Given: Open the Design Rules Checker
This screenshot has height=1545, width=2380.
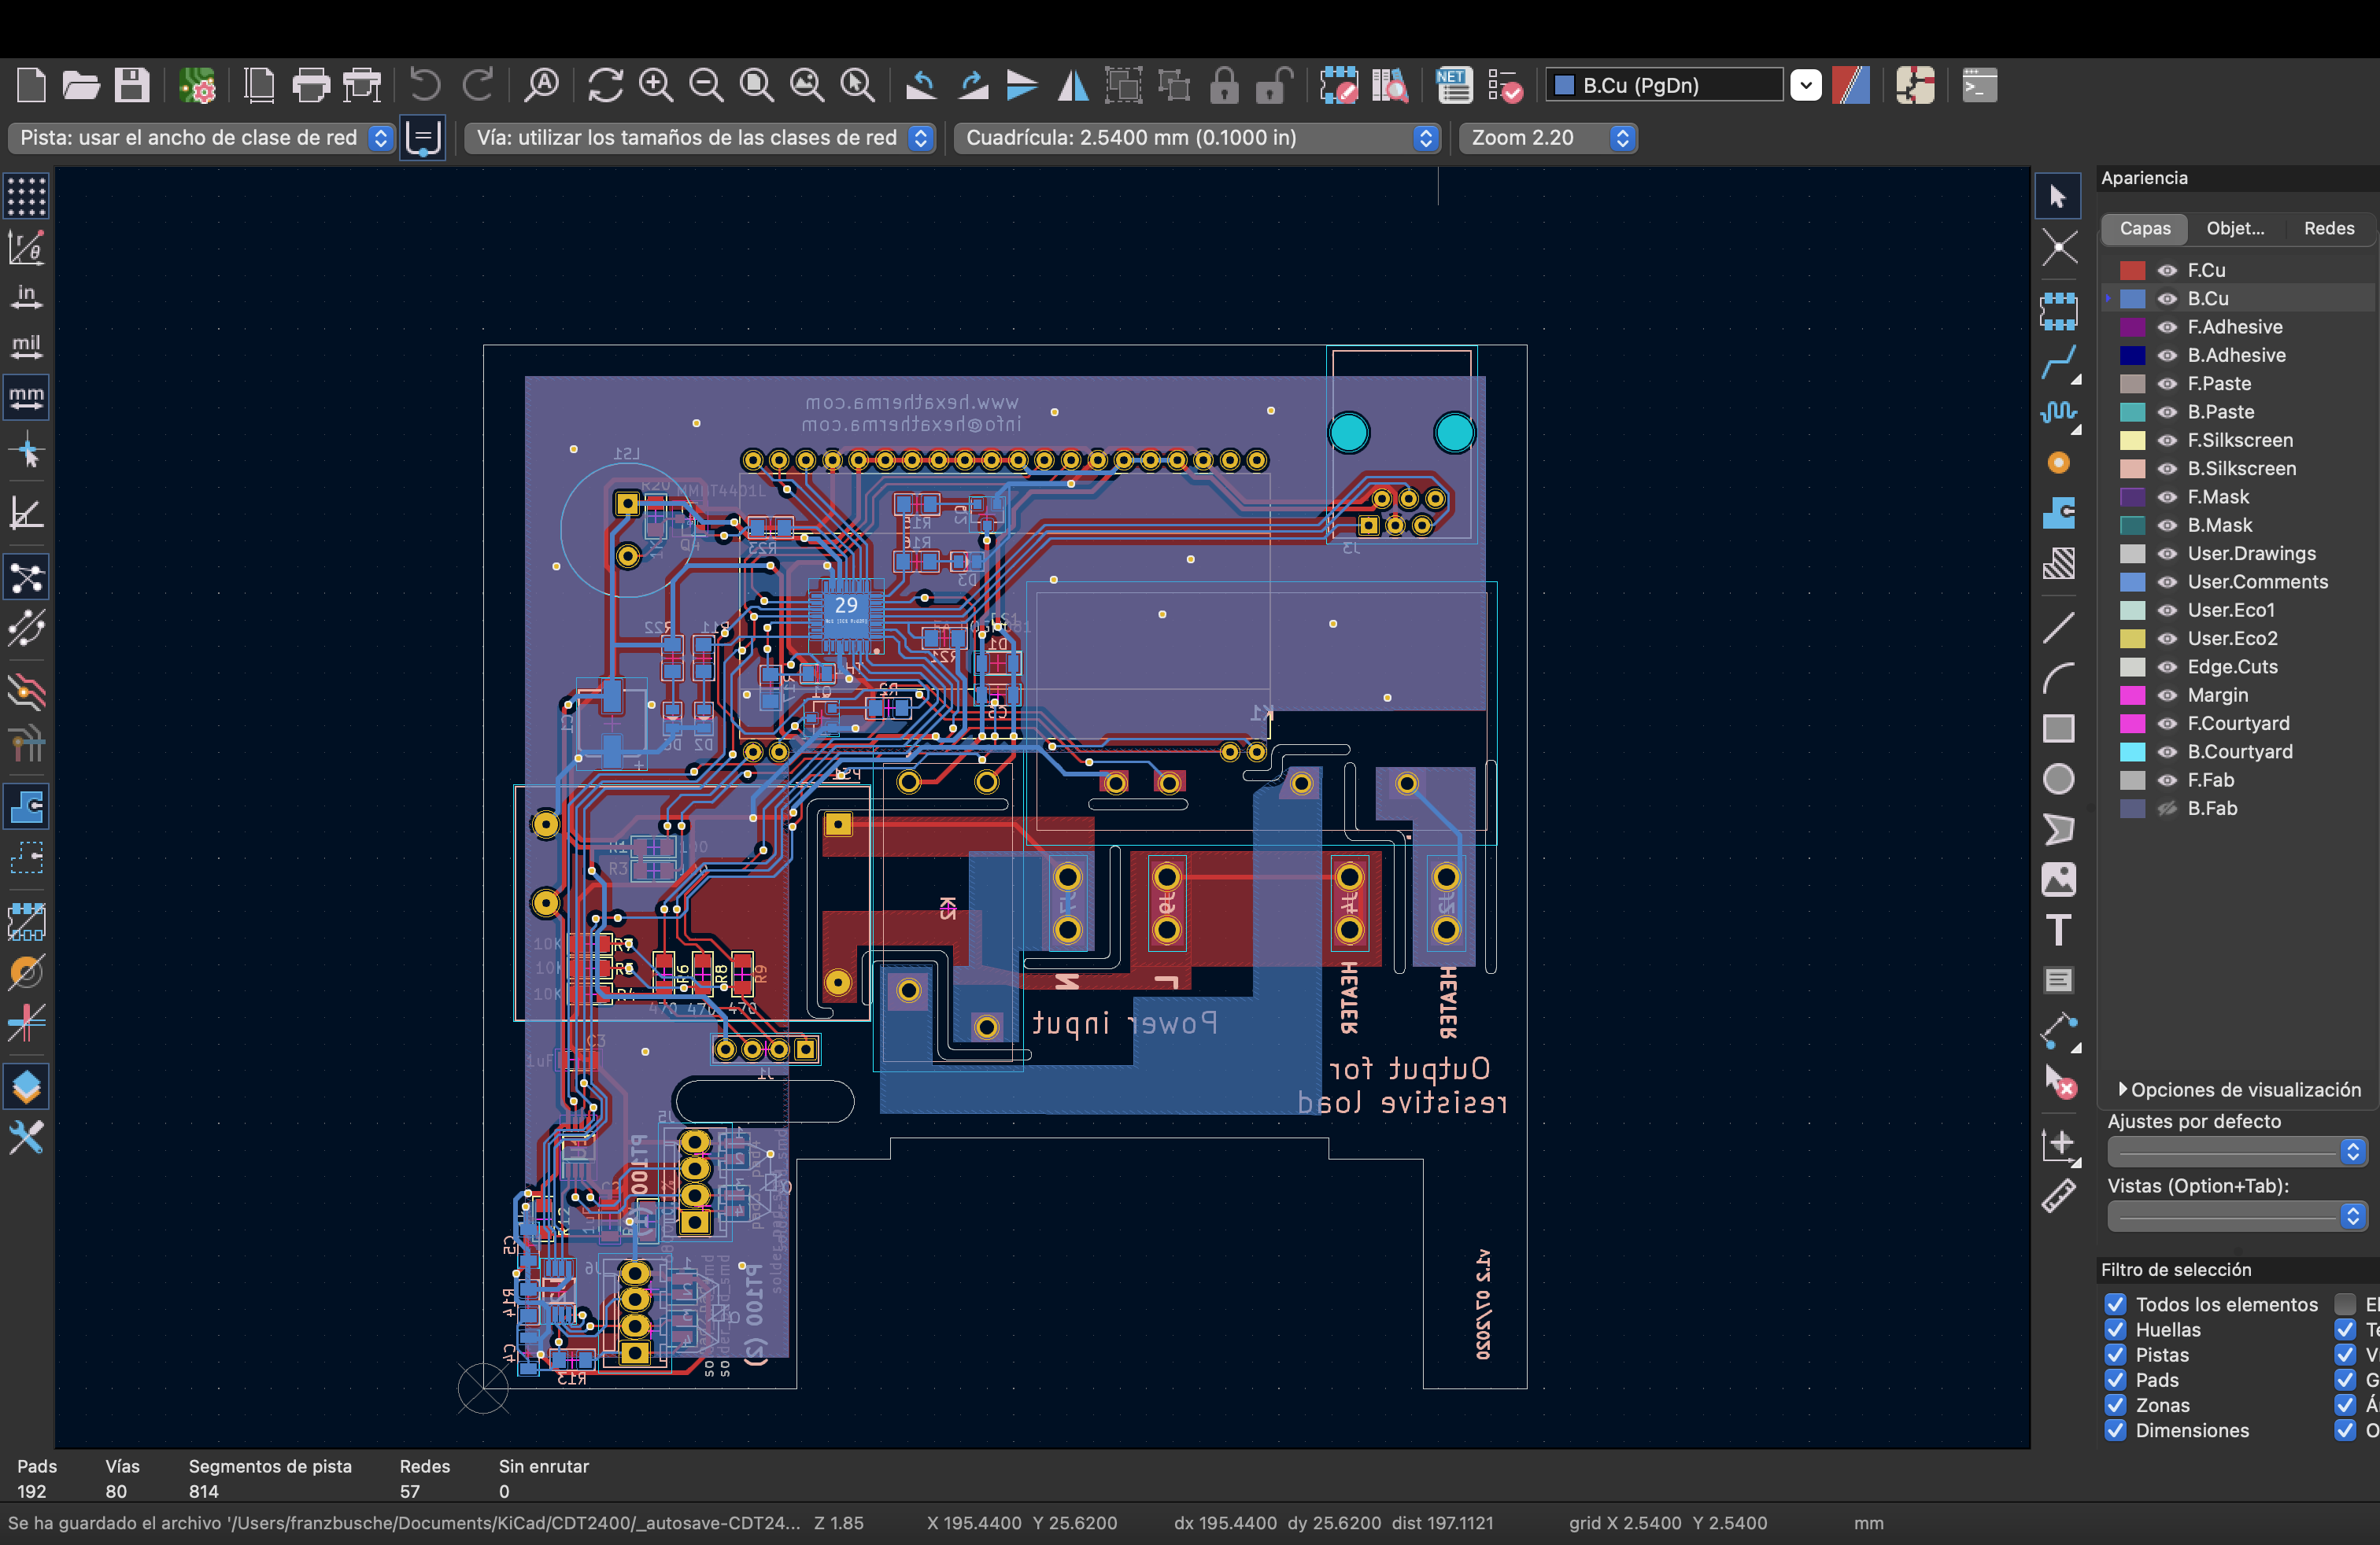Looking at the screenshot, I should (1505, 85).
